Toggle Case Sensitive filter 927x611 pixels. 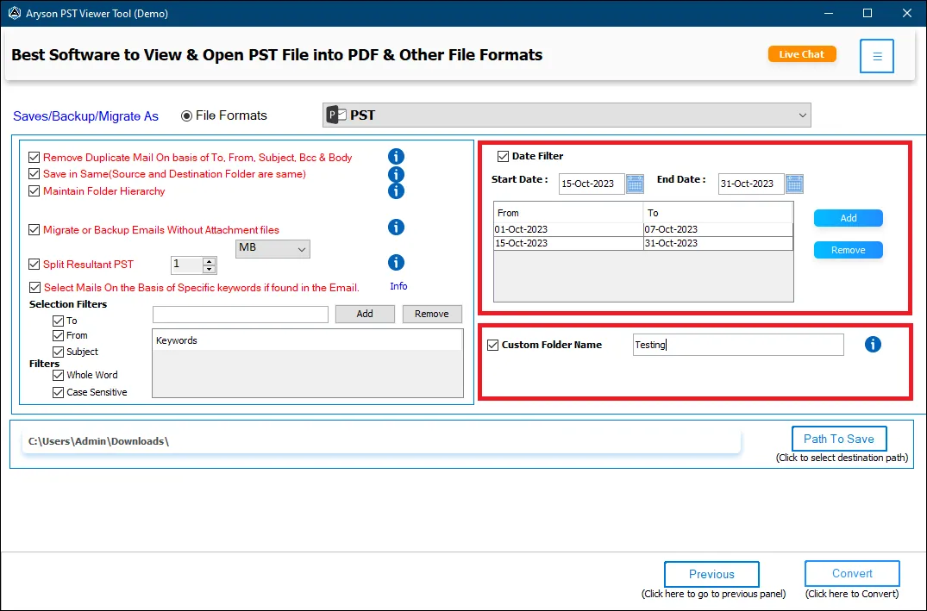click(x=58, y=392)
